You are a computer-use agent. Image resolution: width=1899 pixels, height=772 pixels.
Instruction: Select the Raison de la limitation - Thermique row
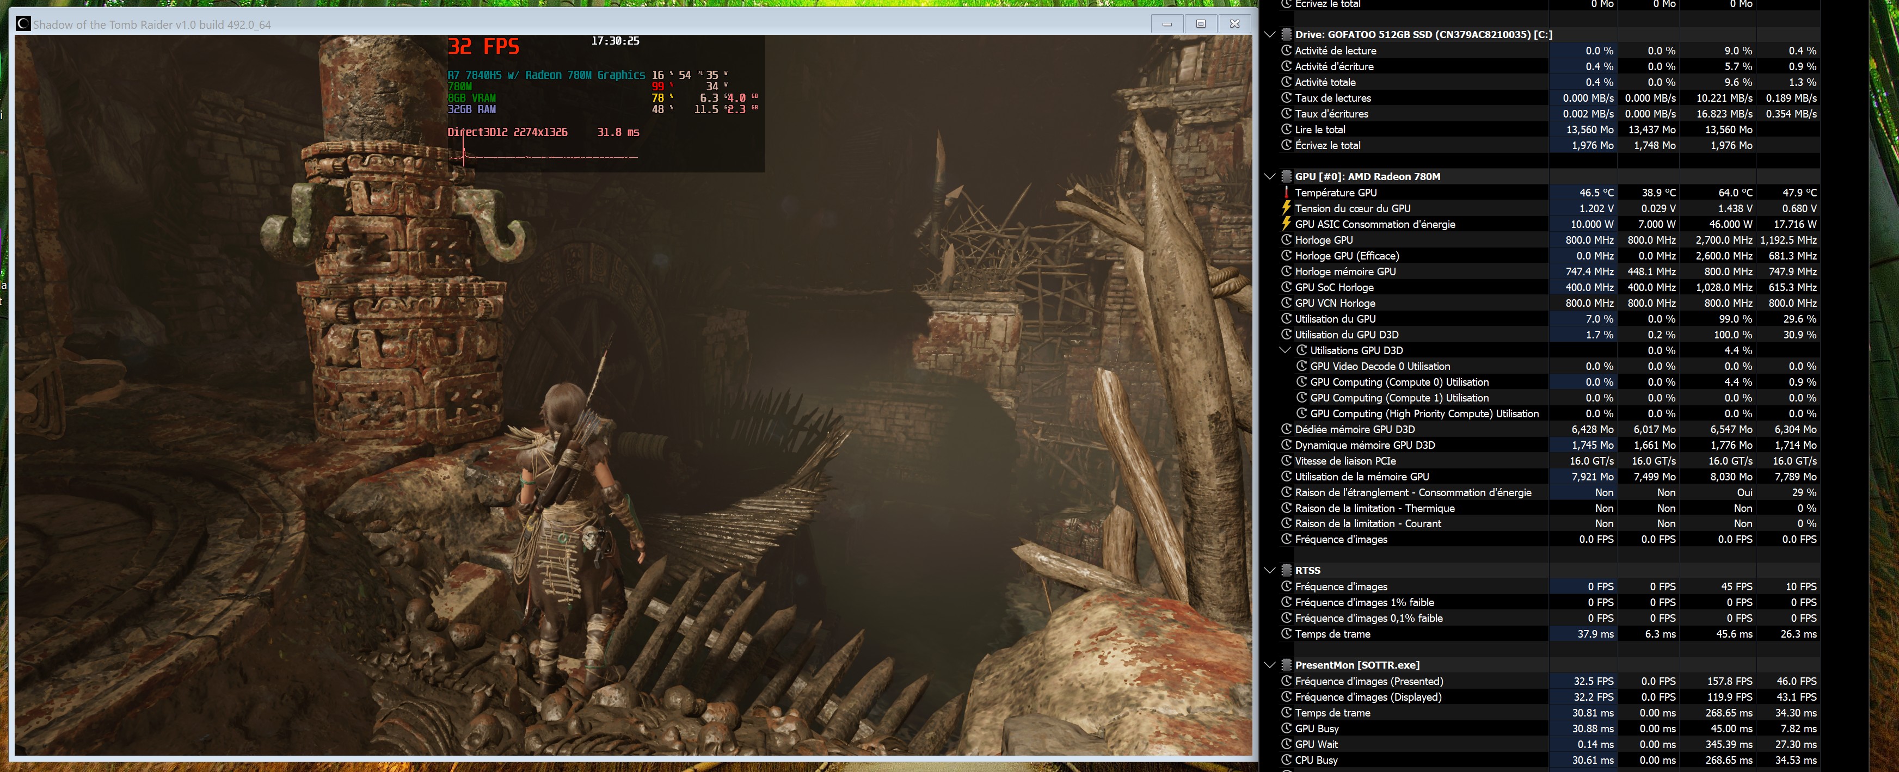click(x=1374, y=508)
